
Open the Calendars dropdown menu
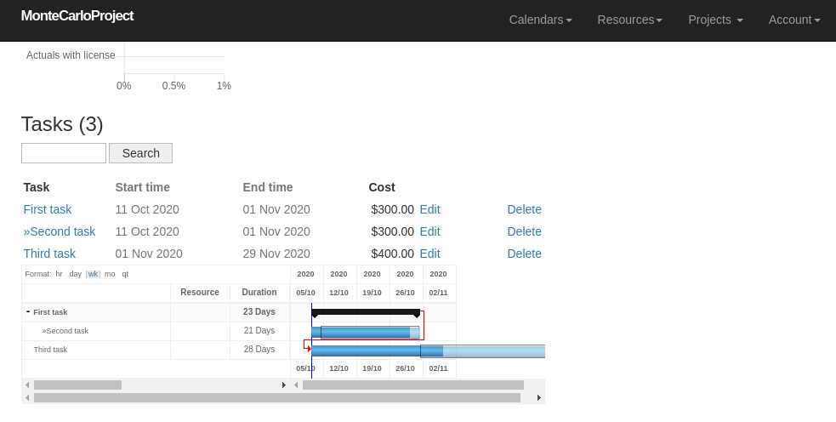point(540,20)
